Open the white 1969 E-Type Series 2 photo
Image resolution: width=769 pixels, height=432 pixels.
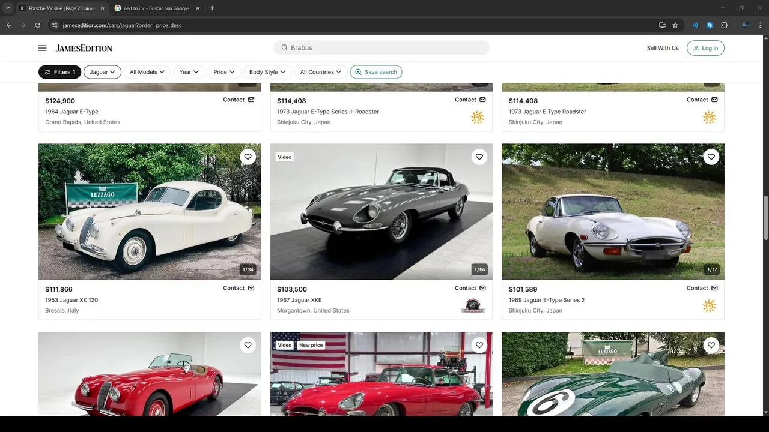tap(613, 212)
